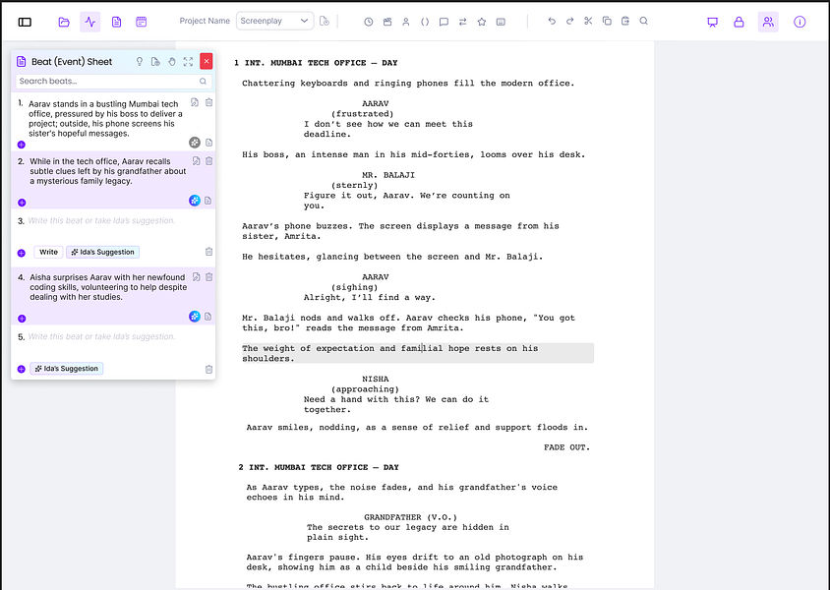Click the edit-page icon for beat 2
Image resolution: width=830 pixels, height=590 pixels.
pyautogui.click(x=196, y=161)
